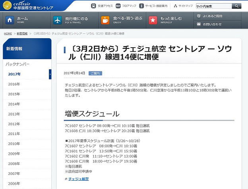Click HOME in the breadcrumb

[x=8, y=33]
